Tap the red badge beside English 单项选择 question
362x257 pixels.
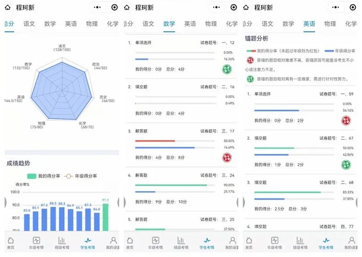346,121
